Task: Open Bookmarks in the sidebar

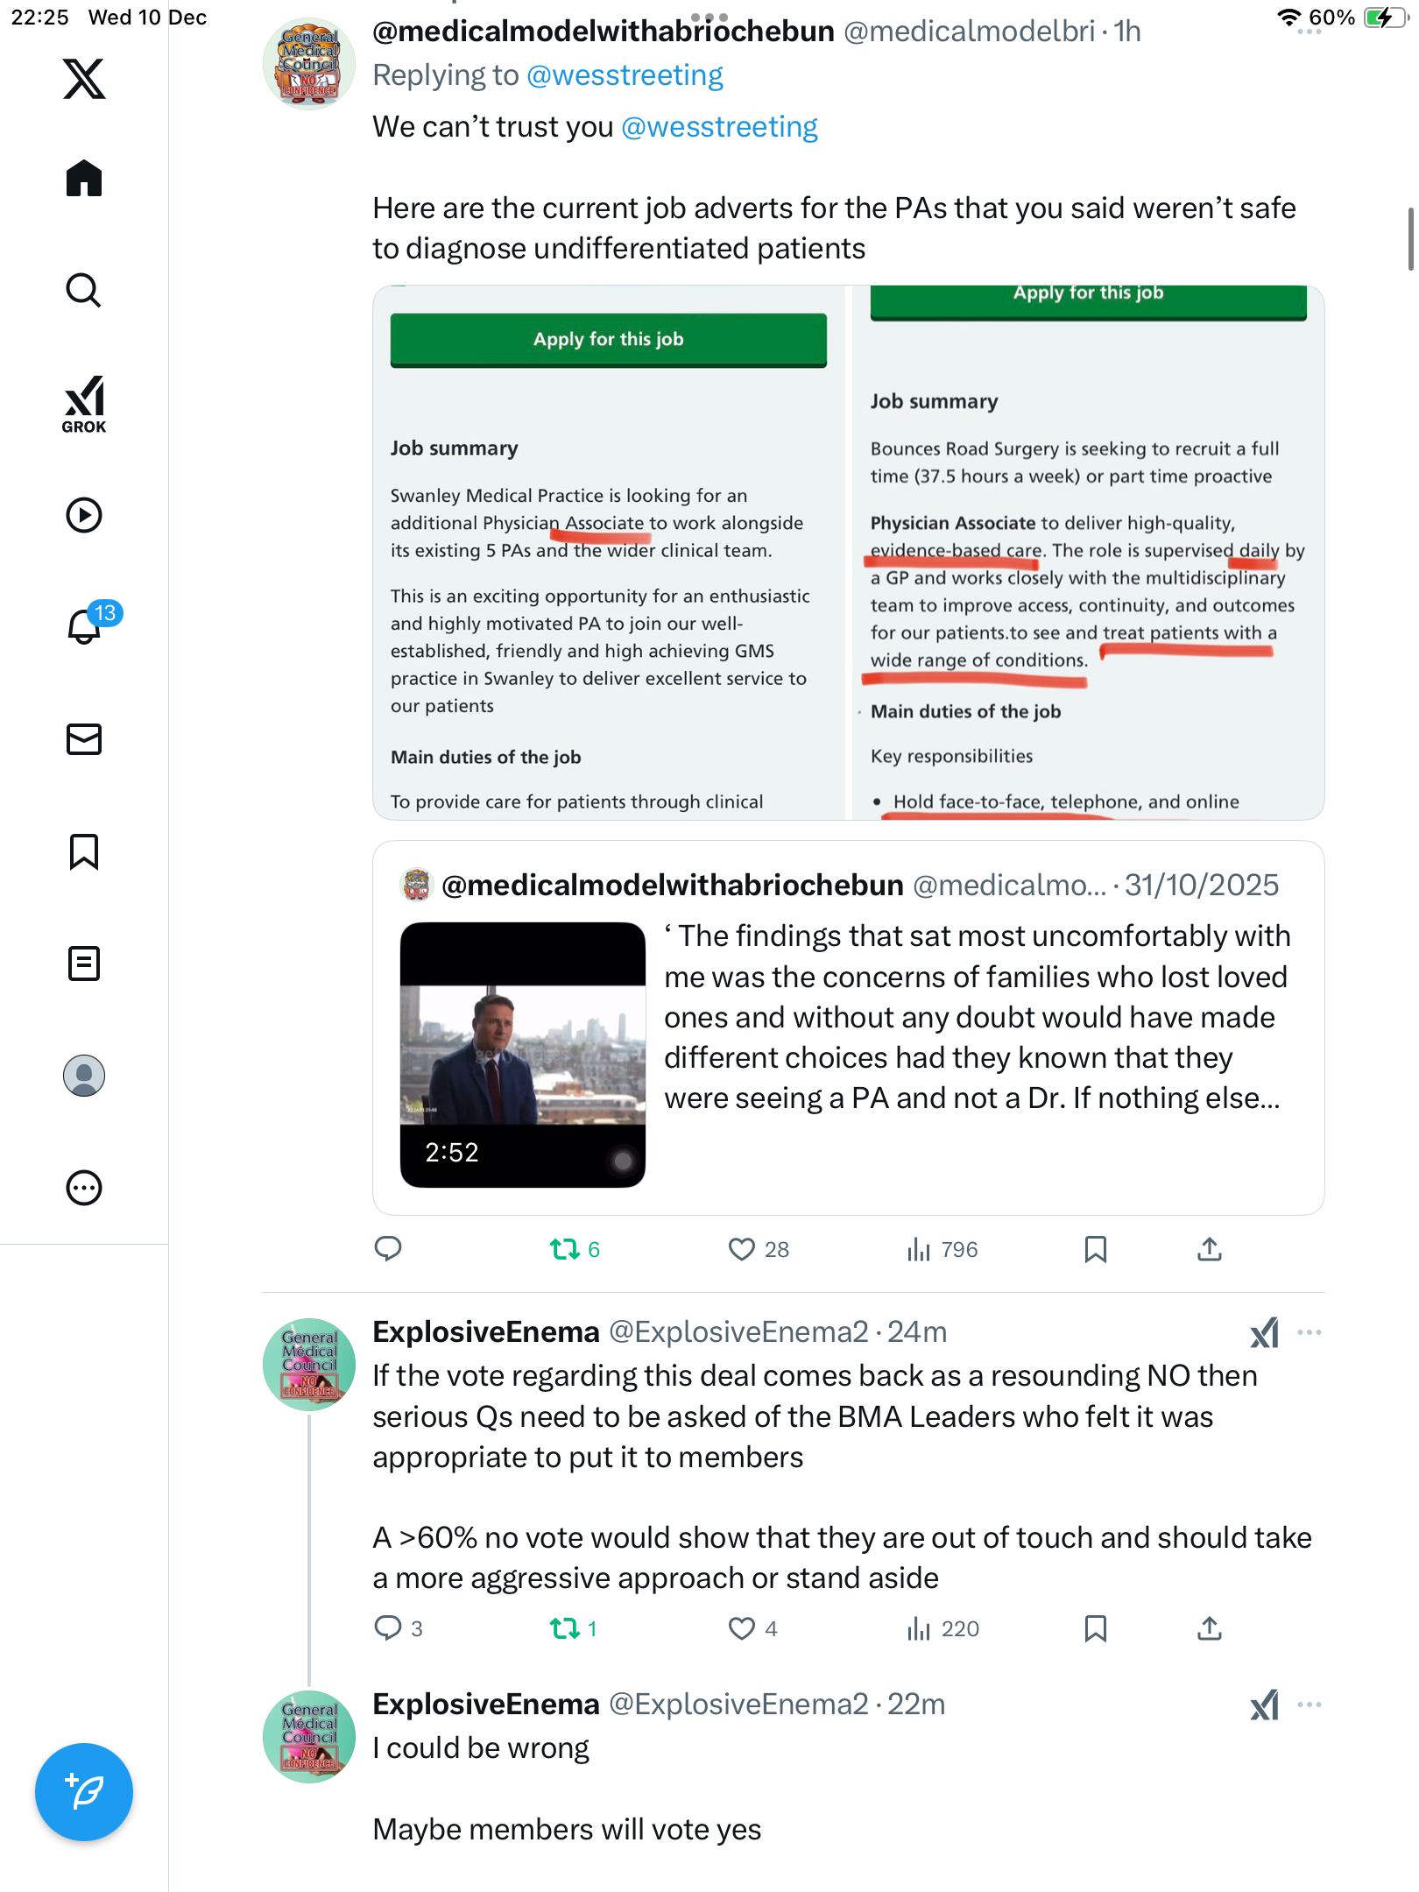Action: (x=84, y=851)
